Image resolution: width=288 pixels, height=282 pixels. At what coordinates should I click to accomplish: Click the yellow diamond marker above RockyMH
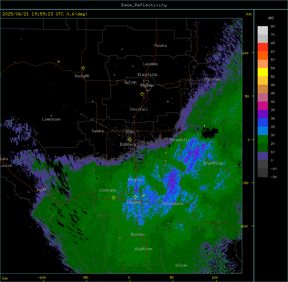point(83,68)
